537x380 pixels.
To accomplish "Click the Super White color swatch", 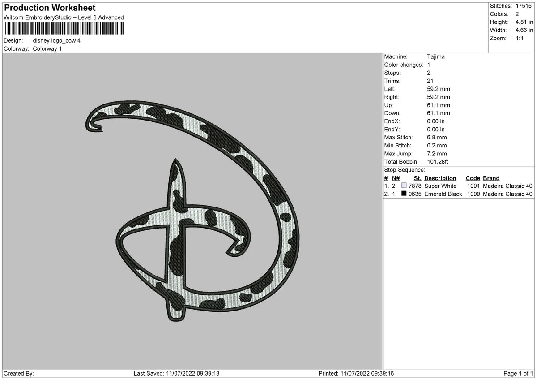I will [404, 186].
